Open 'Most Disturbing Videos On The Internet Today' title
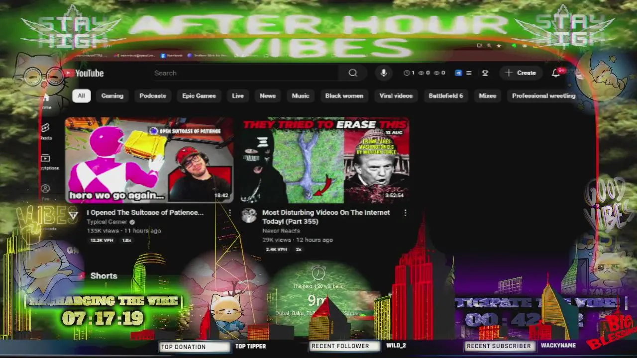Screen dimensions: 637x358 326,217
